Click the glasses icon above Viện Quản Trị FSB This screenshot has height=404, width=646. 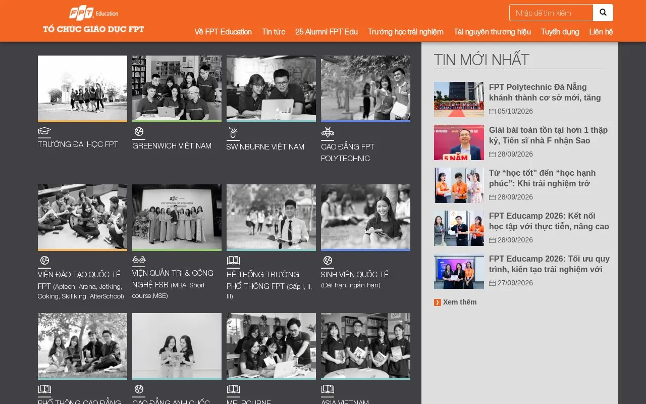139,260
